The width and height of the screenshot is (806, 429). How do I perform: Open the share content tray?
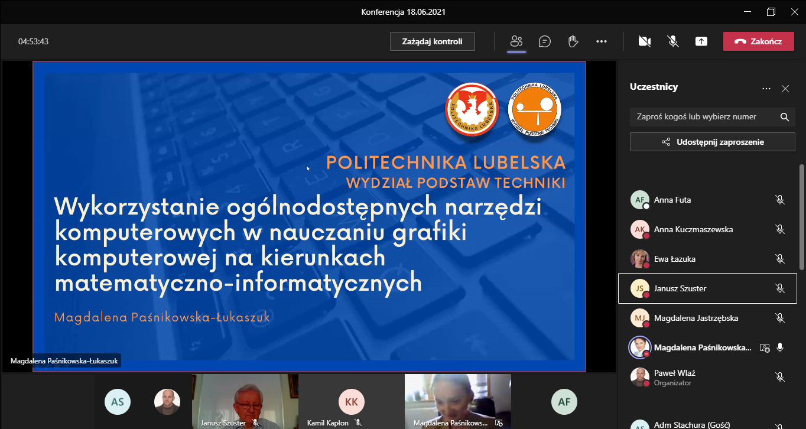tap(701, 41)
